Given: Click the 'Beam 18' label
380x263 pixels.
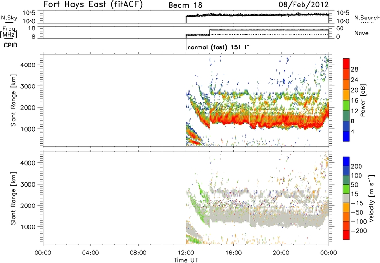Looking at the screenshot, I should click(x=185, y=5).
